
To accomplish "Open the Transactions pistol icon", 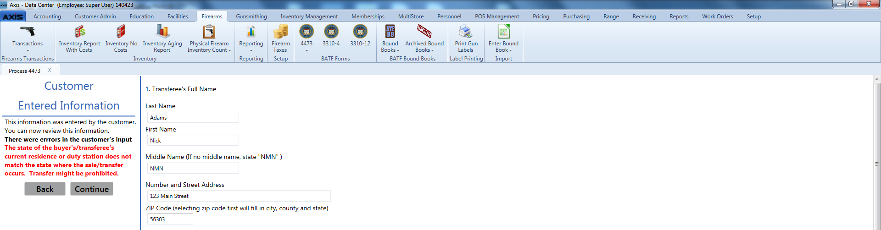I will (x=28, y=31).
